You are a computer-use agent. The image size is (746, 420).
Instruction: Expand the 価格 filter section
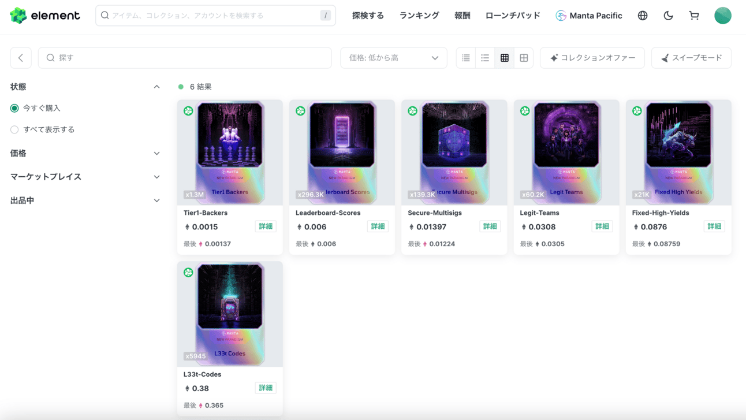[156, 153]
